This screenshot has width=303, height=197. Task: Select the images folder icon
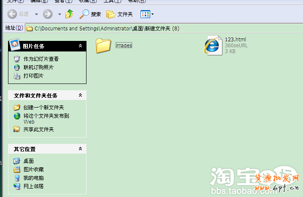[103, 45]
